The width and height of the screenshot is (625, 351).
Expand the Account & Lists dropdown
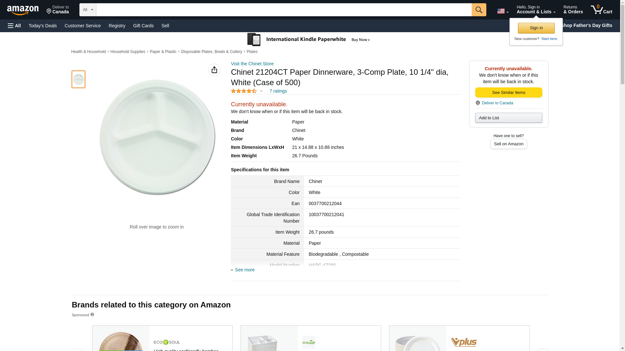pos(535,10)
